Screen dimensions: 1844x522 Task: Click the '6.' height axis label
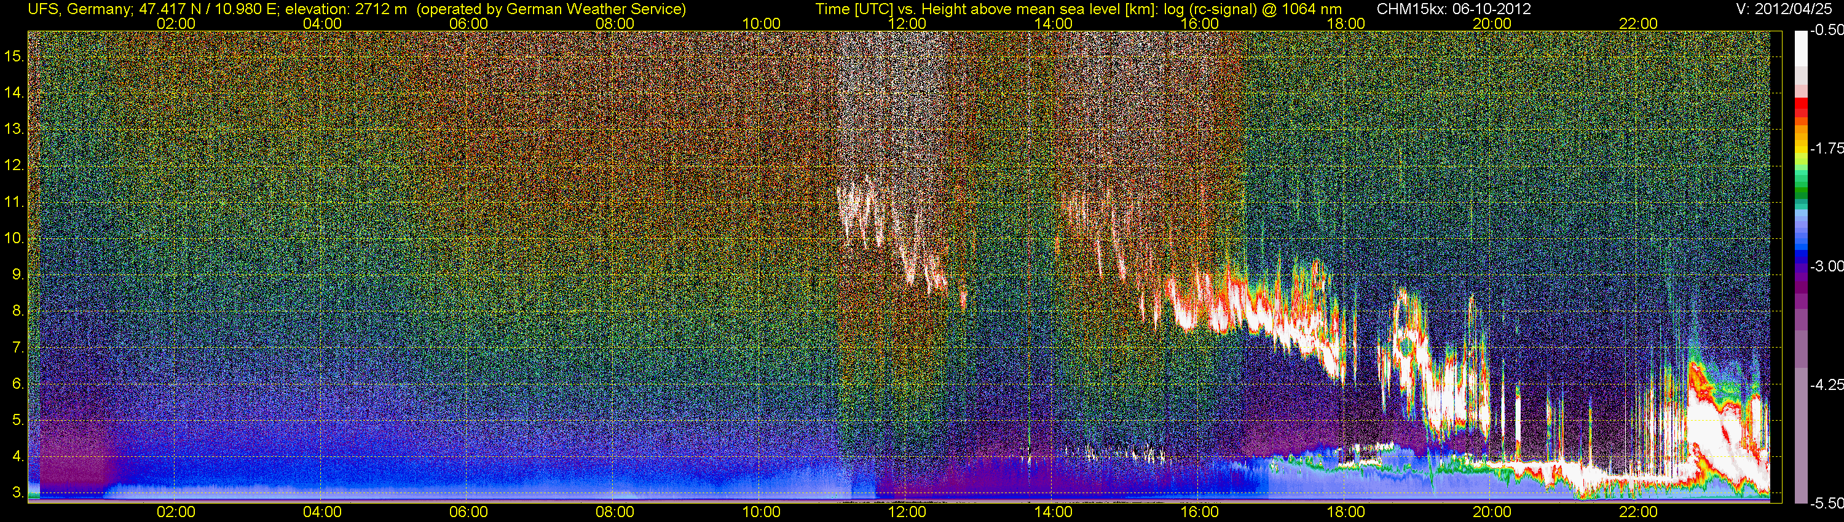(18, 384)
